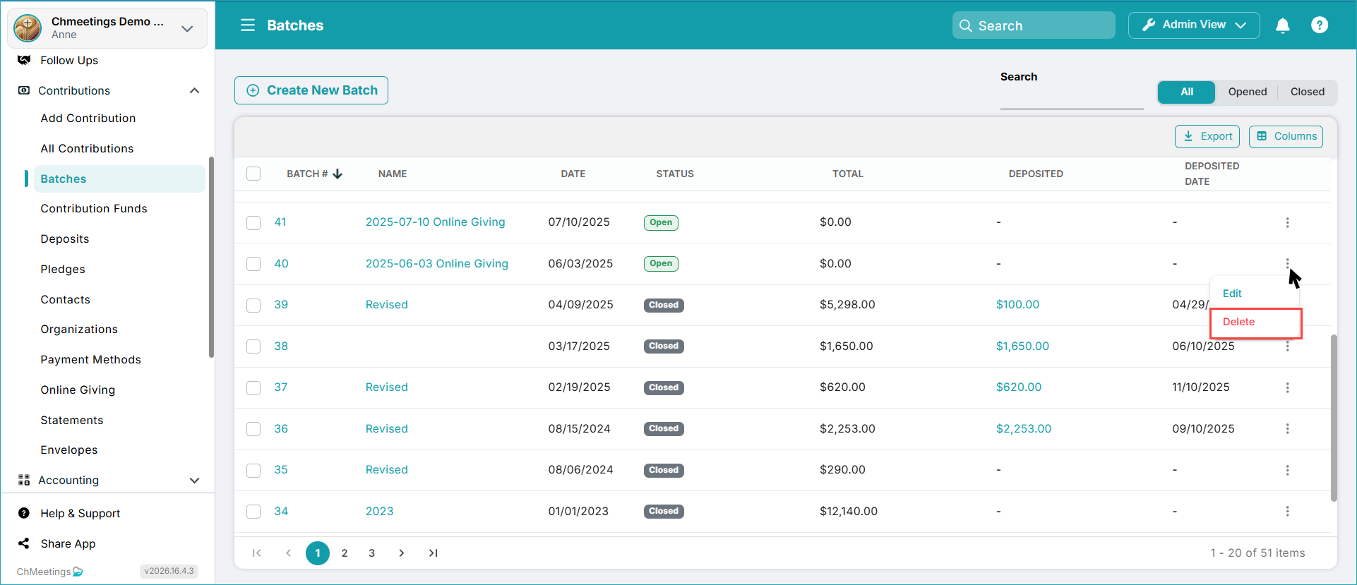Open Online Giving in sidebar
Image resolution: width=1357 pixels, height=585 pixels.
click(78, 390)
